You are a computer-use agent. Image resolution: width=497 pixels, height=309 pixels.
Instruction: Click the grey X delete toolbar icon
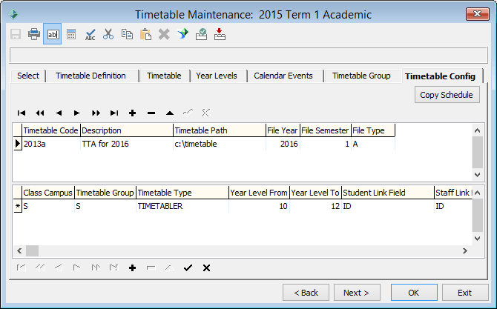[164, 34]
